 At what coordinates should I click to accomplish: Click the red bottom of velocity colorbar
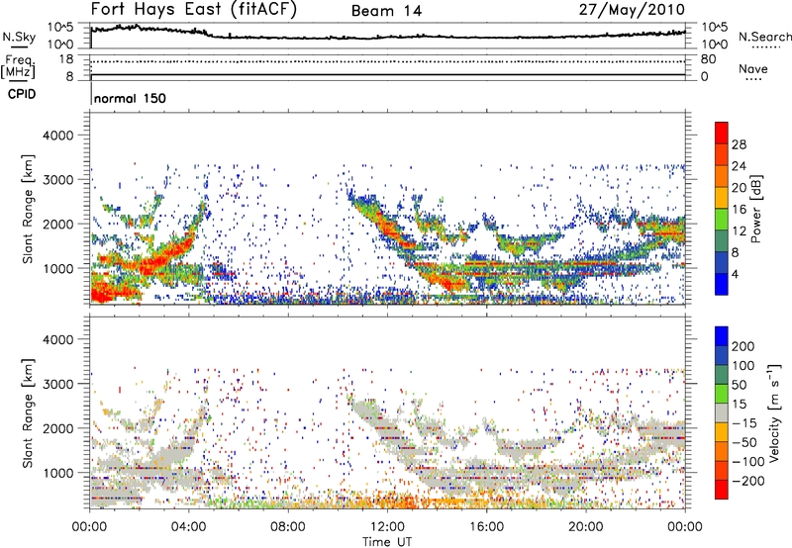pos(722,490)
